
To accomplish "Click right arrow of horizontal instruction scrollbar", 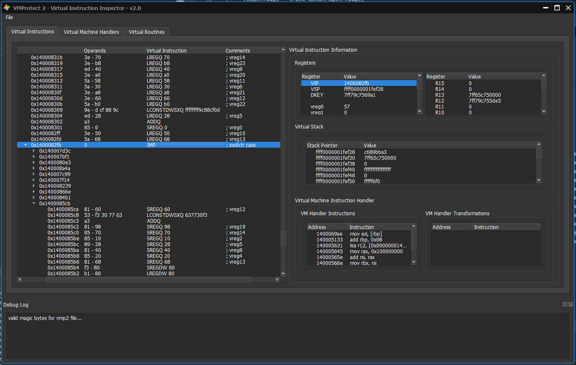I will 277,279.
